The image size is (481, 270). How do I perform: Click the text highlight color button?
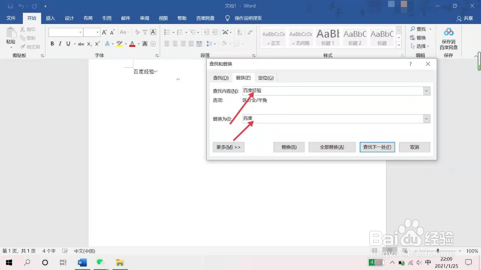tap(119, 44)
